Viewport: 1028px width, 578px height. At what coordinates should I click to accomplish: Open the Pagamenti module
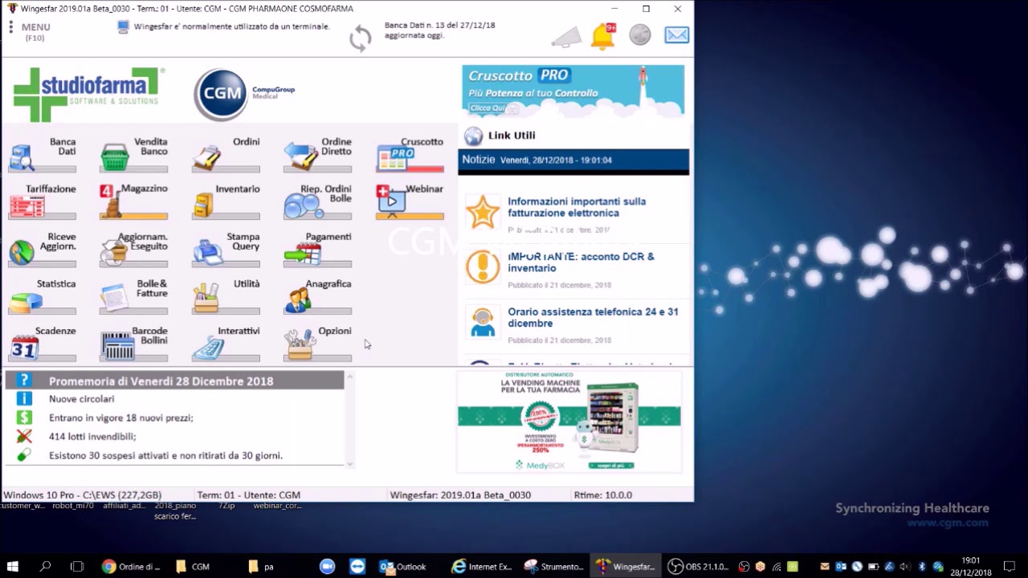point(317,249)
